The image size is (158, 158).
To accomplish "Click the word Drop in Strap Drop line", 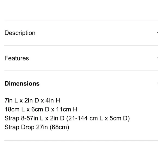I will [x=28, y=127].
